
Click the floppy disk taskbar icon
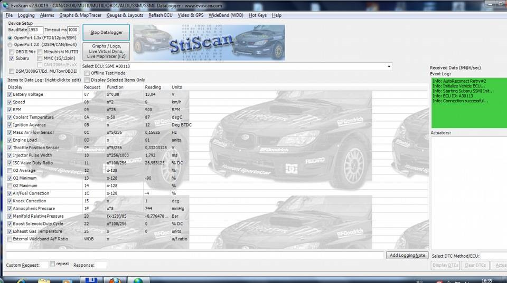pyautogui.click(x=91, y=279)
